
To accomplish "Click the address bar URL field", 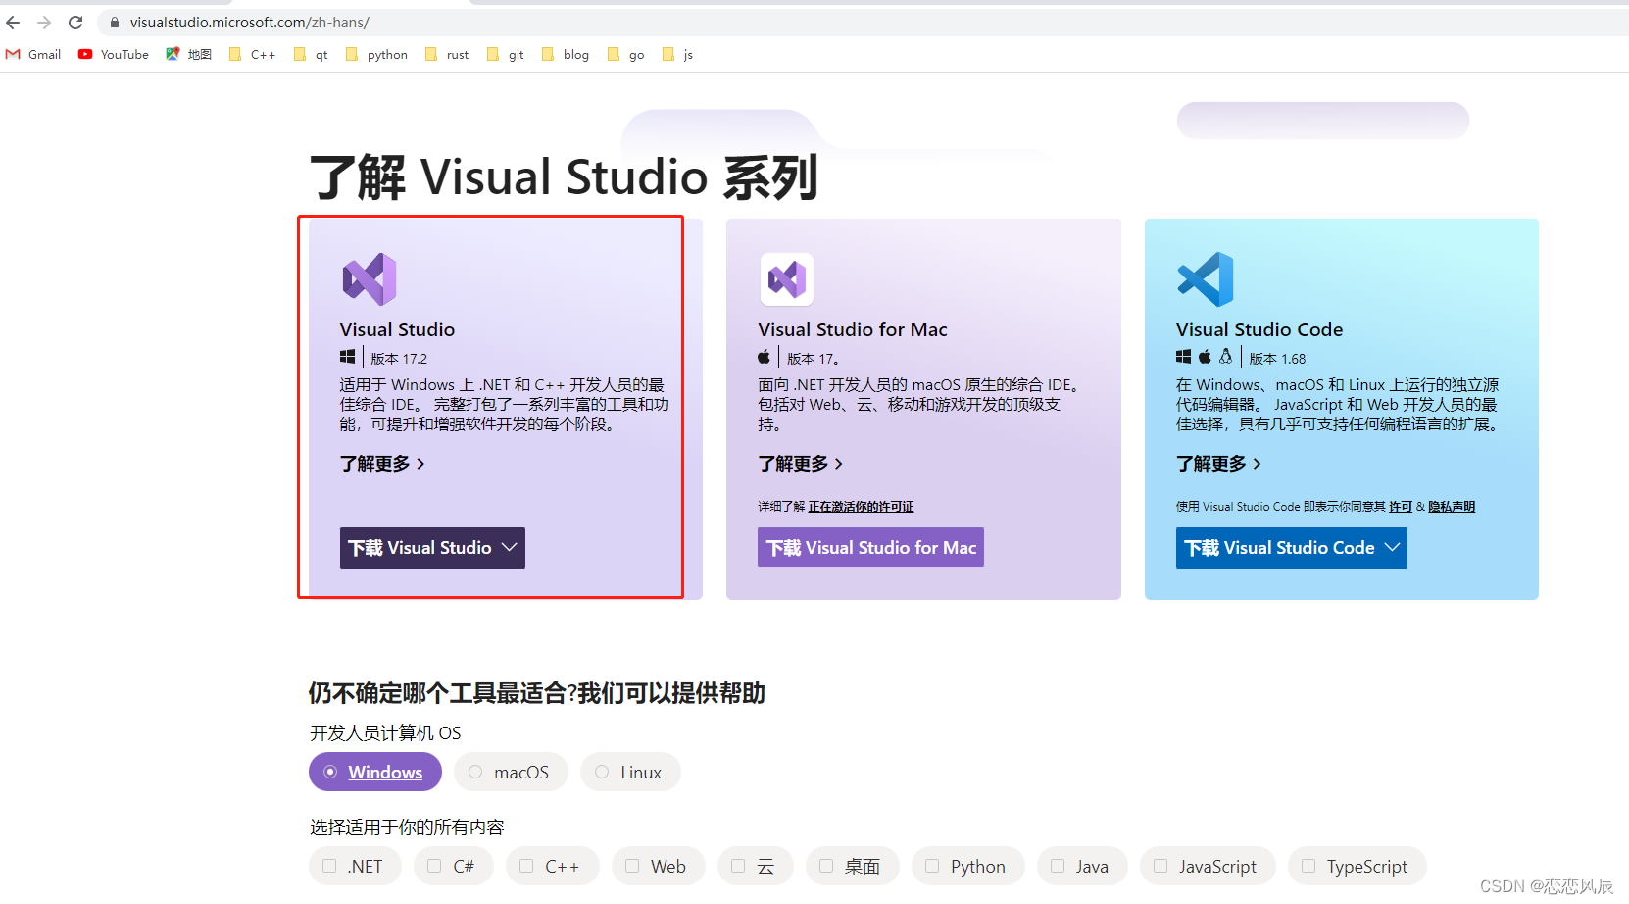I will [x=863, y=22].
